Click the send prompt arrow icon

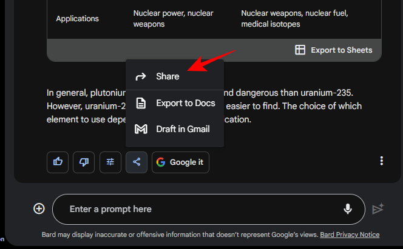(x=378, y=209)
